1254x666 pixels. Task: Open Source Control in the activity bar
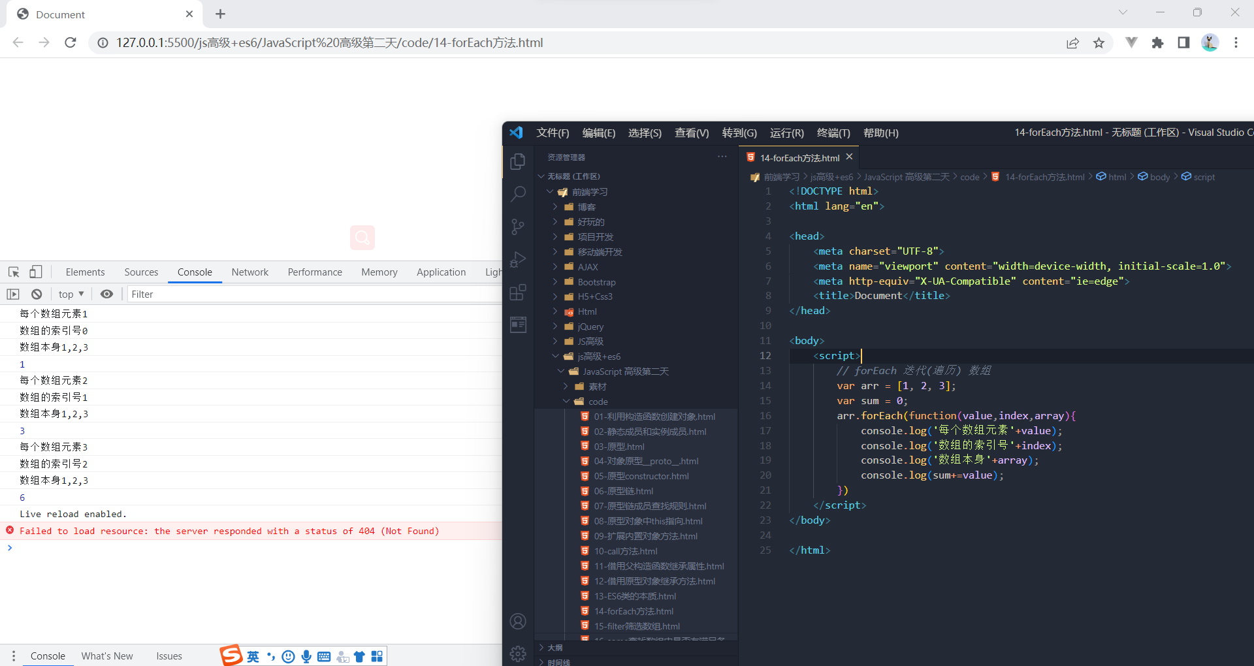517,227
